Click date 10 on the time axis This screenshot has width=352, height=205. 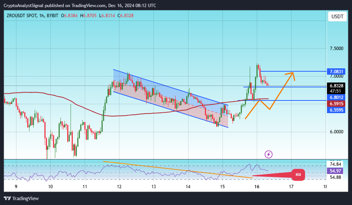click(x=50, y=187)
